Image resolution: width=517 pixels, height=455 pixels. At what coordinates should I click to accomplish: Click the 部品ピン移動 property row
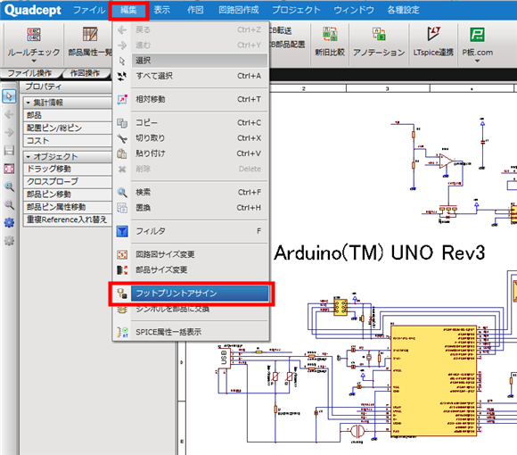tap(67, 194)
